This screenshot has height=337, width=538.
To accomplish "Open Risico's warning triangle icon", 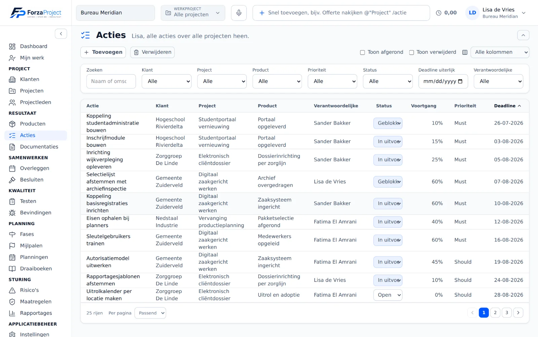I will coord(12,290).
